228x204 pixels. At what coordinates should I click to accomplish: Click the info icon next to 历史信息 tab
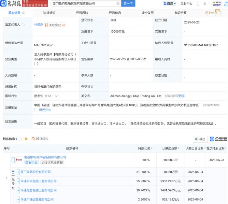pos(221,13)
